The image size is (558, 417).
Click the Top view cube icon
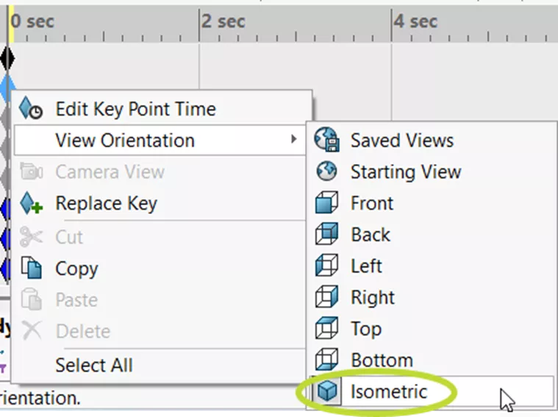[x=326, y=329]
